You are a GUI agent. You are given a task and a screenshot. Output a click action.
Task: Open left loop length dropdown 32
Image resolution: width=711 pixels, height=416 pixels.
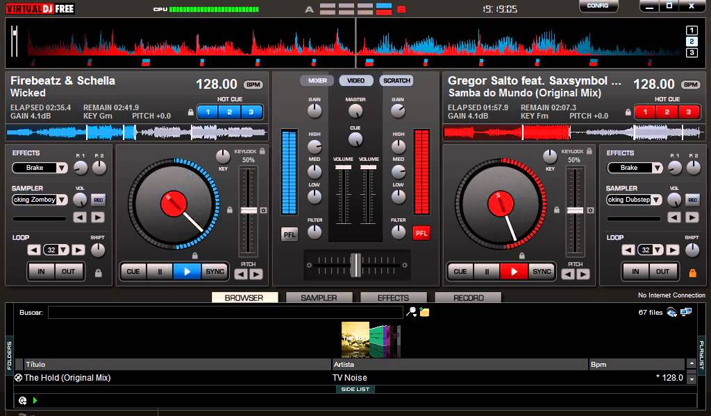coord(56,250)
